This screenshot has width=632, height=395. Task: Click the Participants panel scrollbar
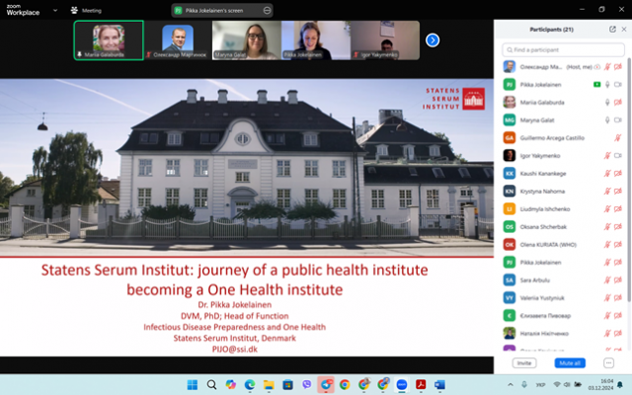click(629, 181)
